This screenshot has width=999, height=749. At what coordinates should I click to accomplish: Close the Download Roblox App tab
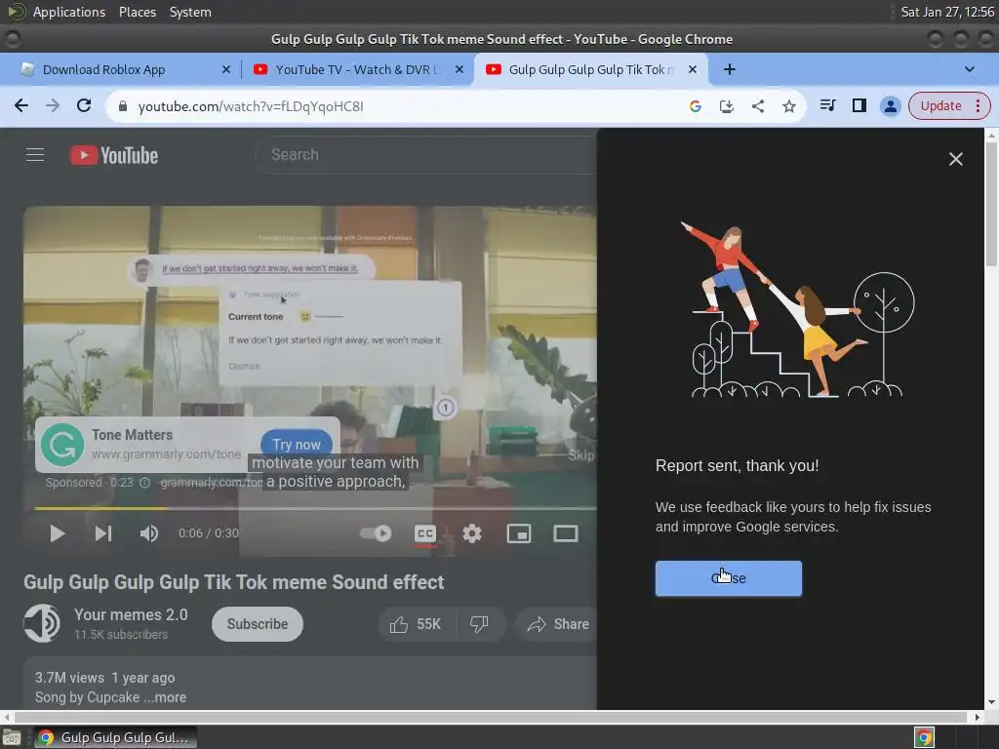225,69
